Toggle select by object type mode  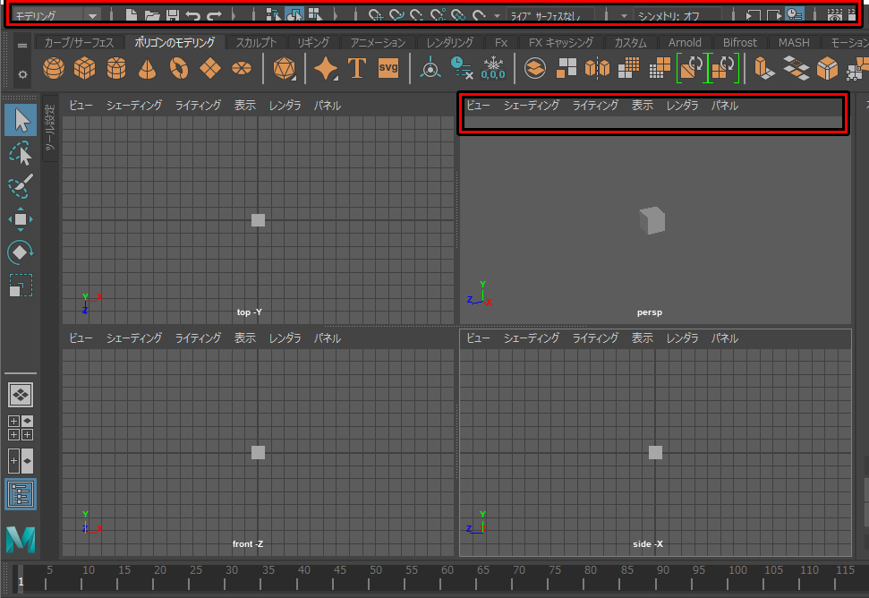tap(294, 15)
